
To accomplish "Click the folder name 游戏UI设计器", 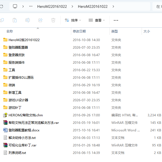I will [x=18, y=100].
